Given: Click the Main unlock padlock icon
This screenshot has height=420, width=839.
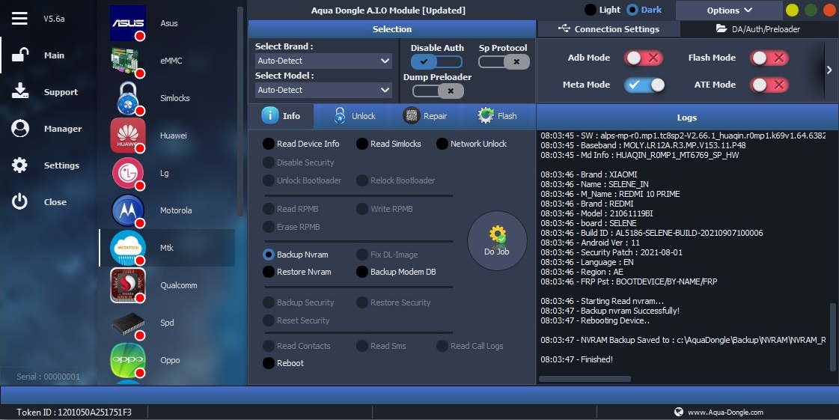Looking at the screenshot, I should coord(19,55).
